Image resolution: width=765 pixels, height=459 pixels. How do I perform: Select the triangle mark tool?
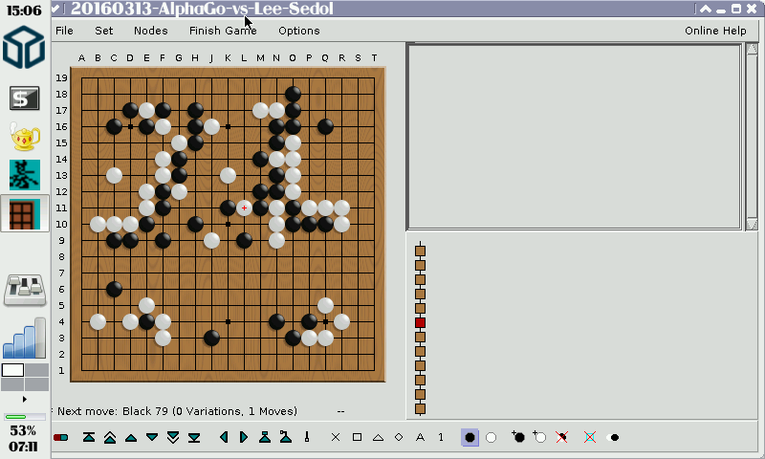(378, 438)
